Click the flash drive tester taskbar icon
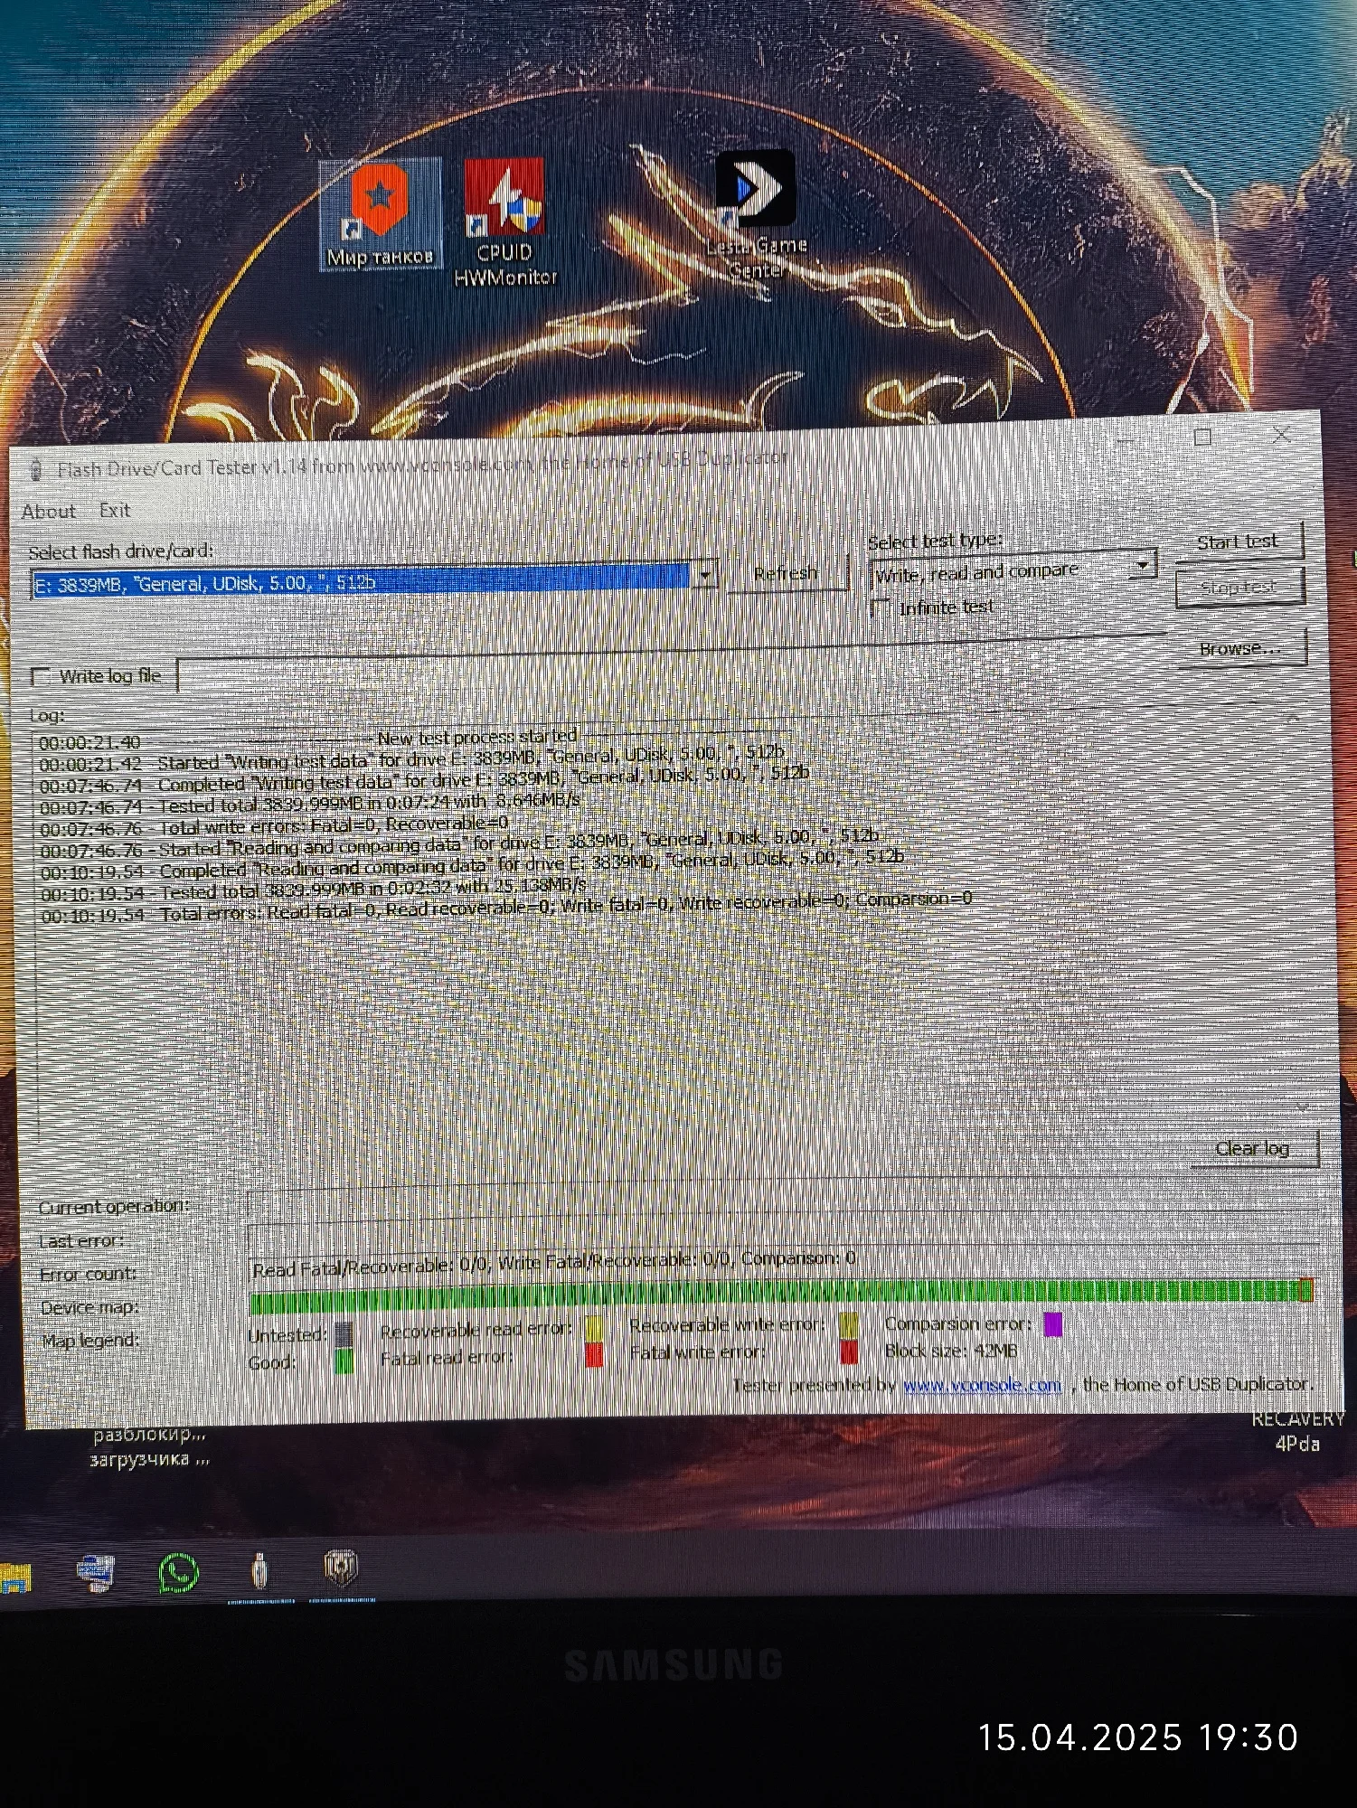The height and width of the screenshot is (1808, 1357). pyautogui.click(x=259, y=1572)
